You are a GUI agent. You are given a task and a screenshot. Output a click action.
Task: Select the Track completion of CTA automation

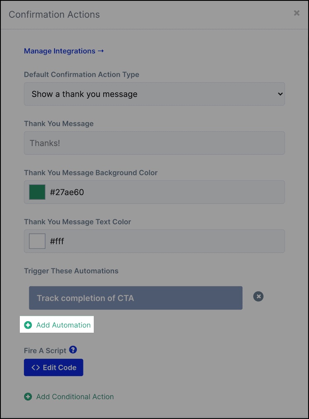click(x=135, y=298)
